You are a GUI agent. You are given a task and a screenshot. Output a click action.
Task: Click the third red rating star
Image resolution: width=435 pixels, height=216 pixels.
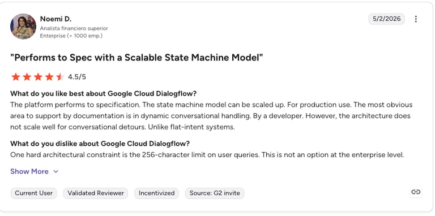click(x=38, y=77)
